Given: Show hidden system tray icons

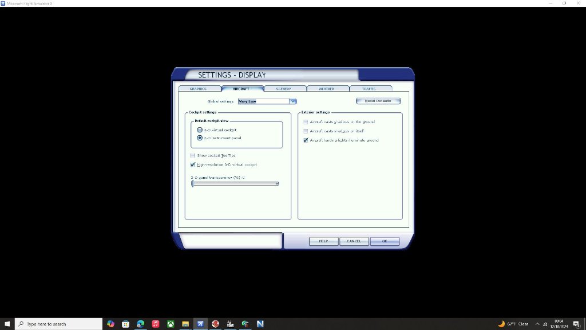Looking at the screenshot, I should click(537, 324).
